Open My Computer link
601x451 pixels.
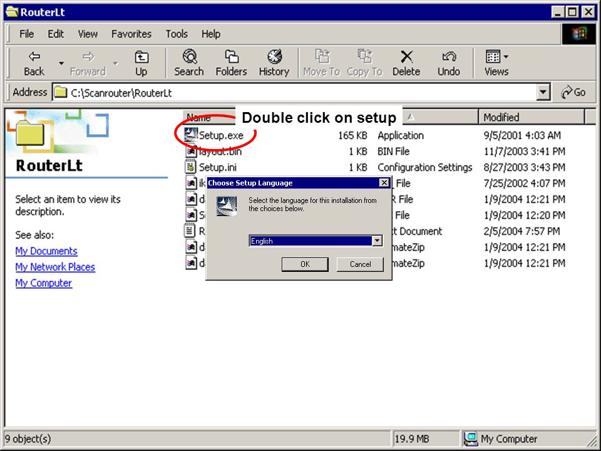(44, 283)
